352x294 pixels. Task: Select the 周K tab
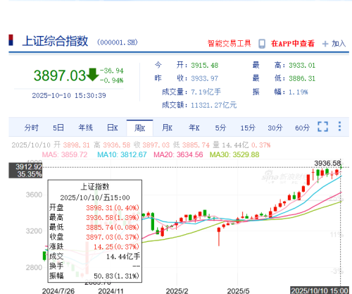[x=140, y=128]
